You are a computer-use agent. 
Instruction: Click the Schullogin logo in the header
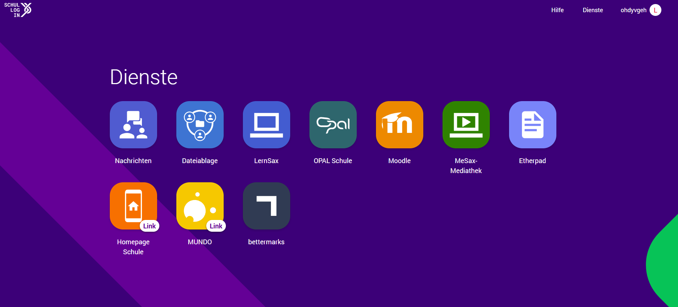point(18,10)
